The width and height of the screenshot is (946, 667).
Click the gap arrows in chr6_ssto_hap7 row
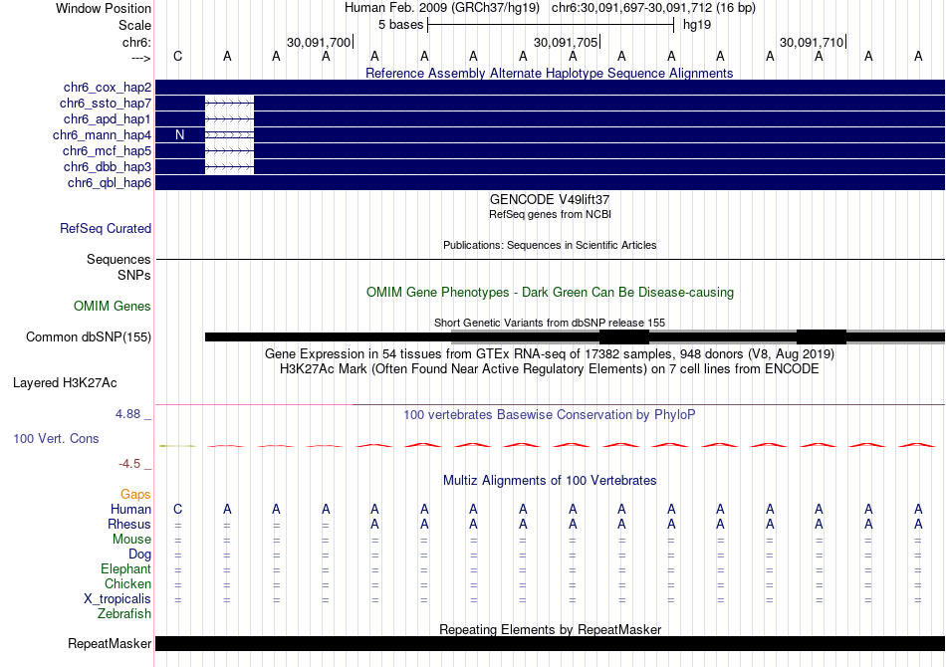tap(229, 104)
